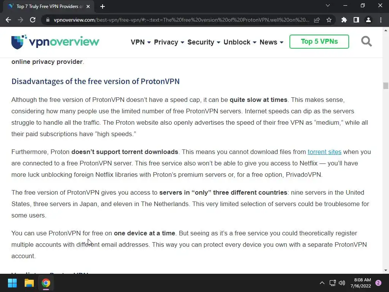Click bold text 'doesn't support torrent downloads'
The width and height of the screenshot is (389, 292).
(x=125, y=152)
